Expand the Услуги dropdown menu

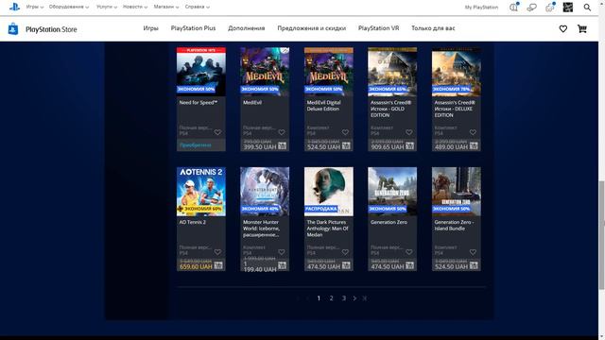click(x=107, y=7)
